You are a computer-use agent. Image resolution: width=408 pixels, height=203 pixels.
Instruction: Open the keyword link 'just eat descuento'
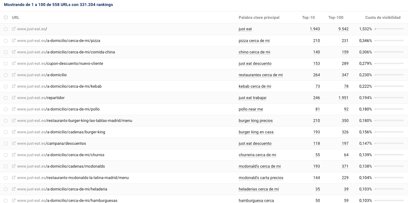[x=255, y=63]
